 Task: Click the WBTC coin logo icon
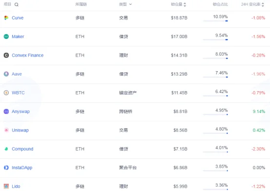[6, 93]
